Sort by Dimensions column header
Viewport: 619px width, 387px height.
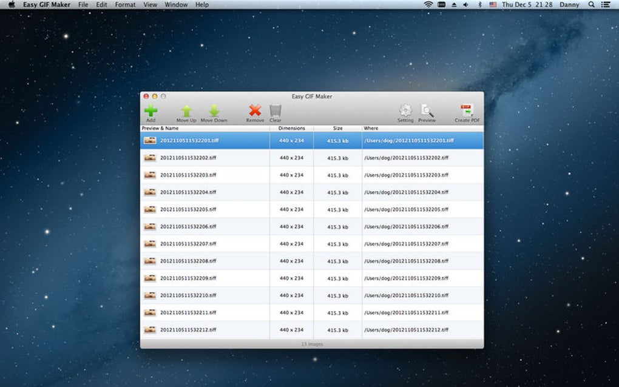tap(292, 128)
